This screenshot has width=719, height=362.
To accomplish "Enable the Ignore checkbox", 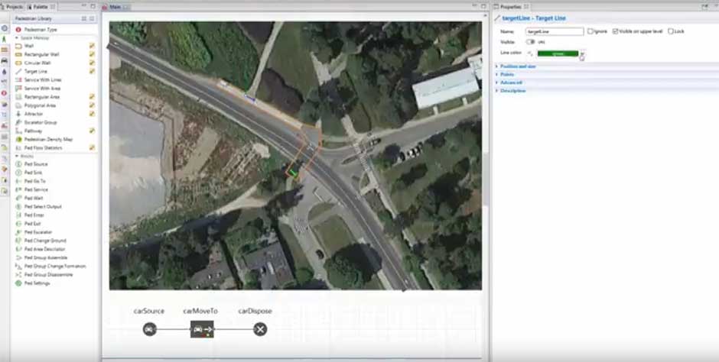I will 590,31.
